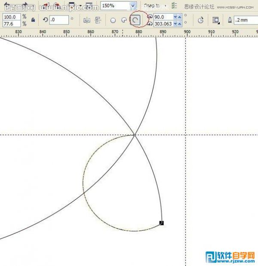Increase the starting angle value
258x266 pixels.
(180, 17)
